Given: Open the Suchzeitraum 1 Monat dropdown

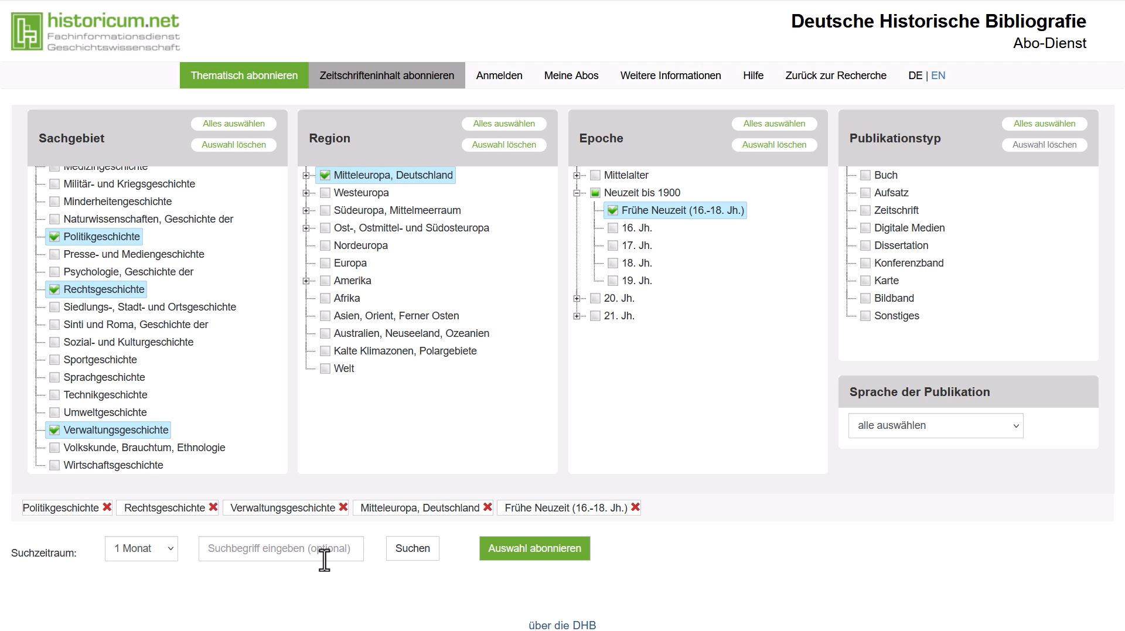Looking at the screenshot, I should coord(141,548).
